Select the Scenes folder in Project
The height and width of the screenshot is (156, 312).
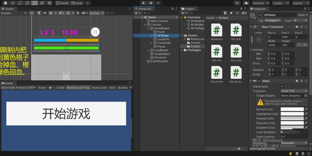pyautogui.click(x=195, y=43)
